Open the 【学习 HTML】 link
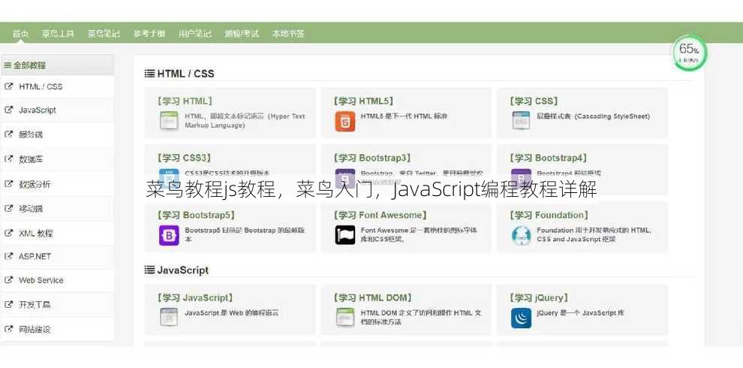 pyautogui.click(x=185, y=101)
